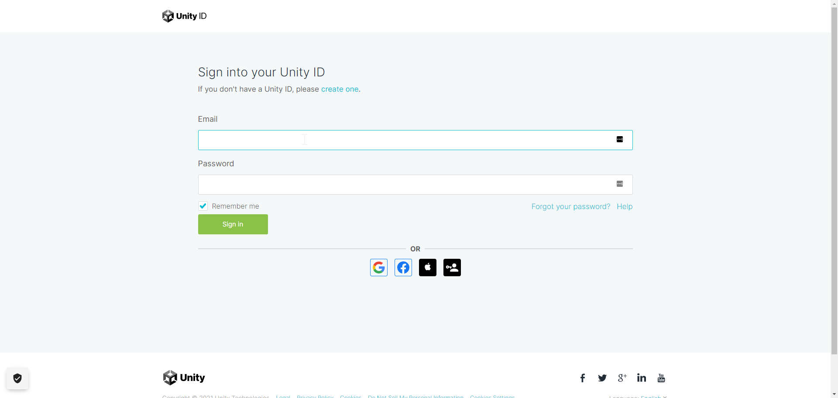838x398 pixels.
Task: Focus the Email input field
Action: coord(416,140)
